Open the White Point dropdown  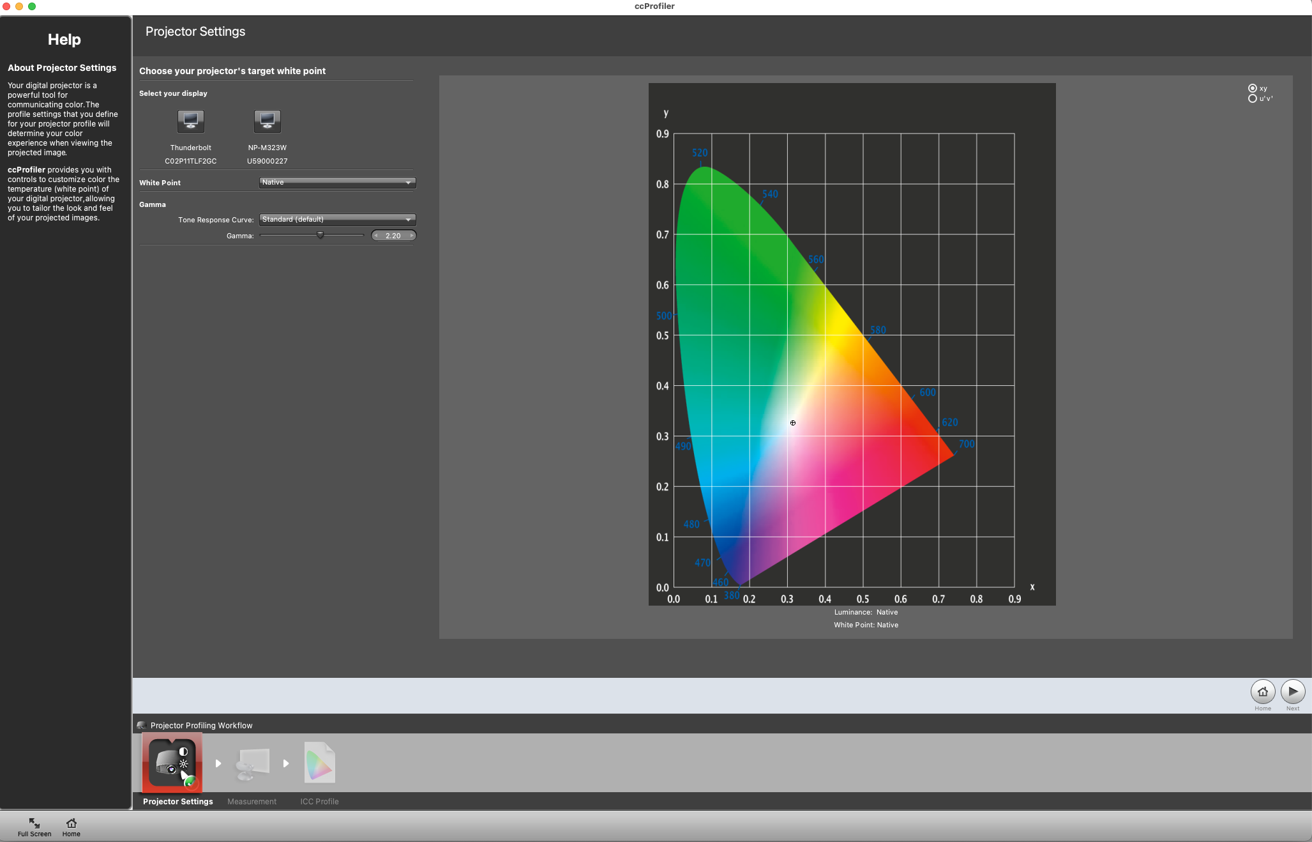(337, 183)
